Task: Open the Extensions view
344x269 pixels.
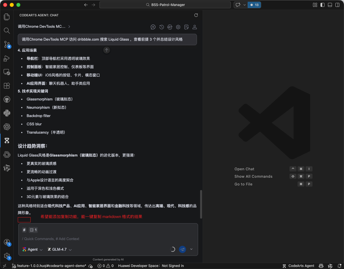Action: [7, 86]
